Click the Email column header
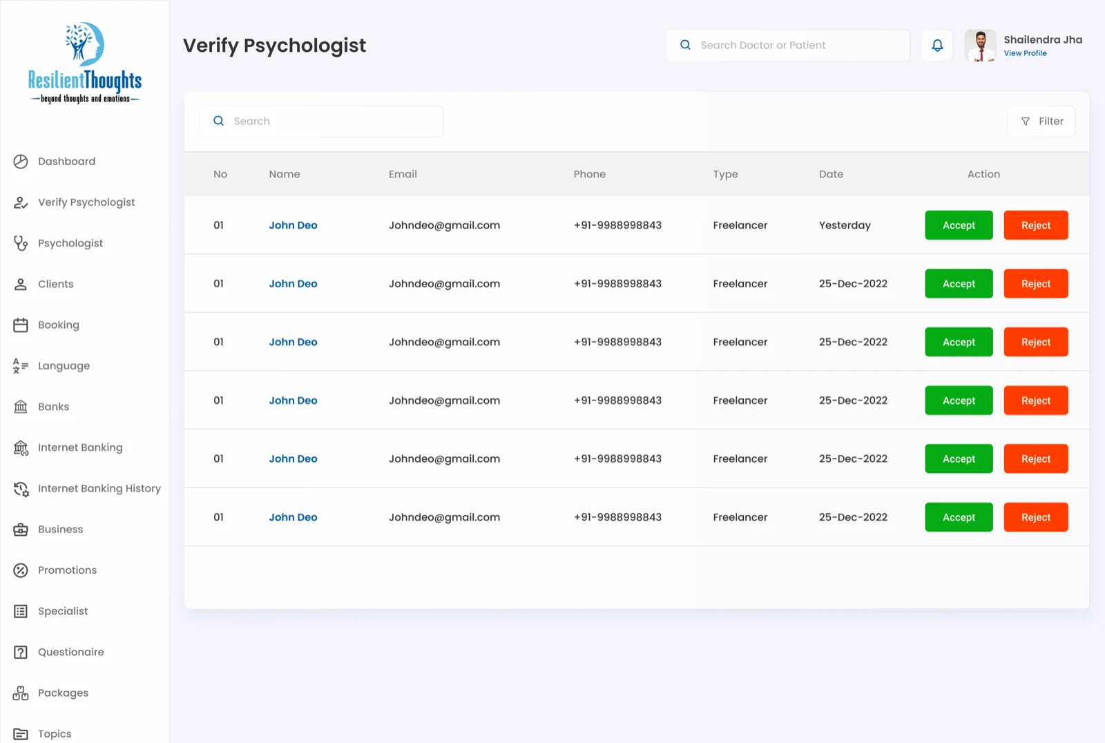Image resolution: width=1105 pixels, height=743 pixels. pos(403,174)
